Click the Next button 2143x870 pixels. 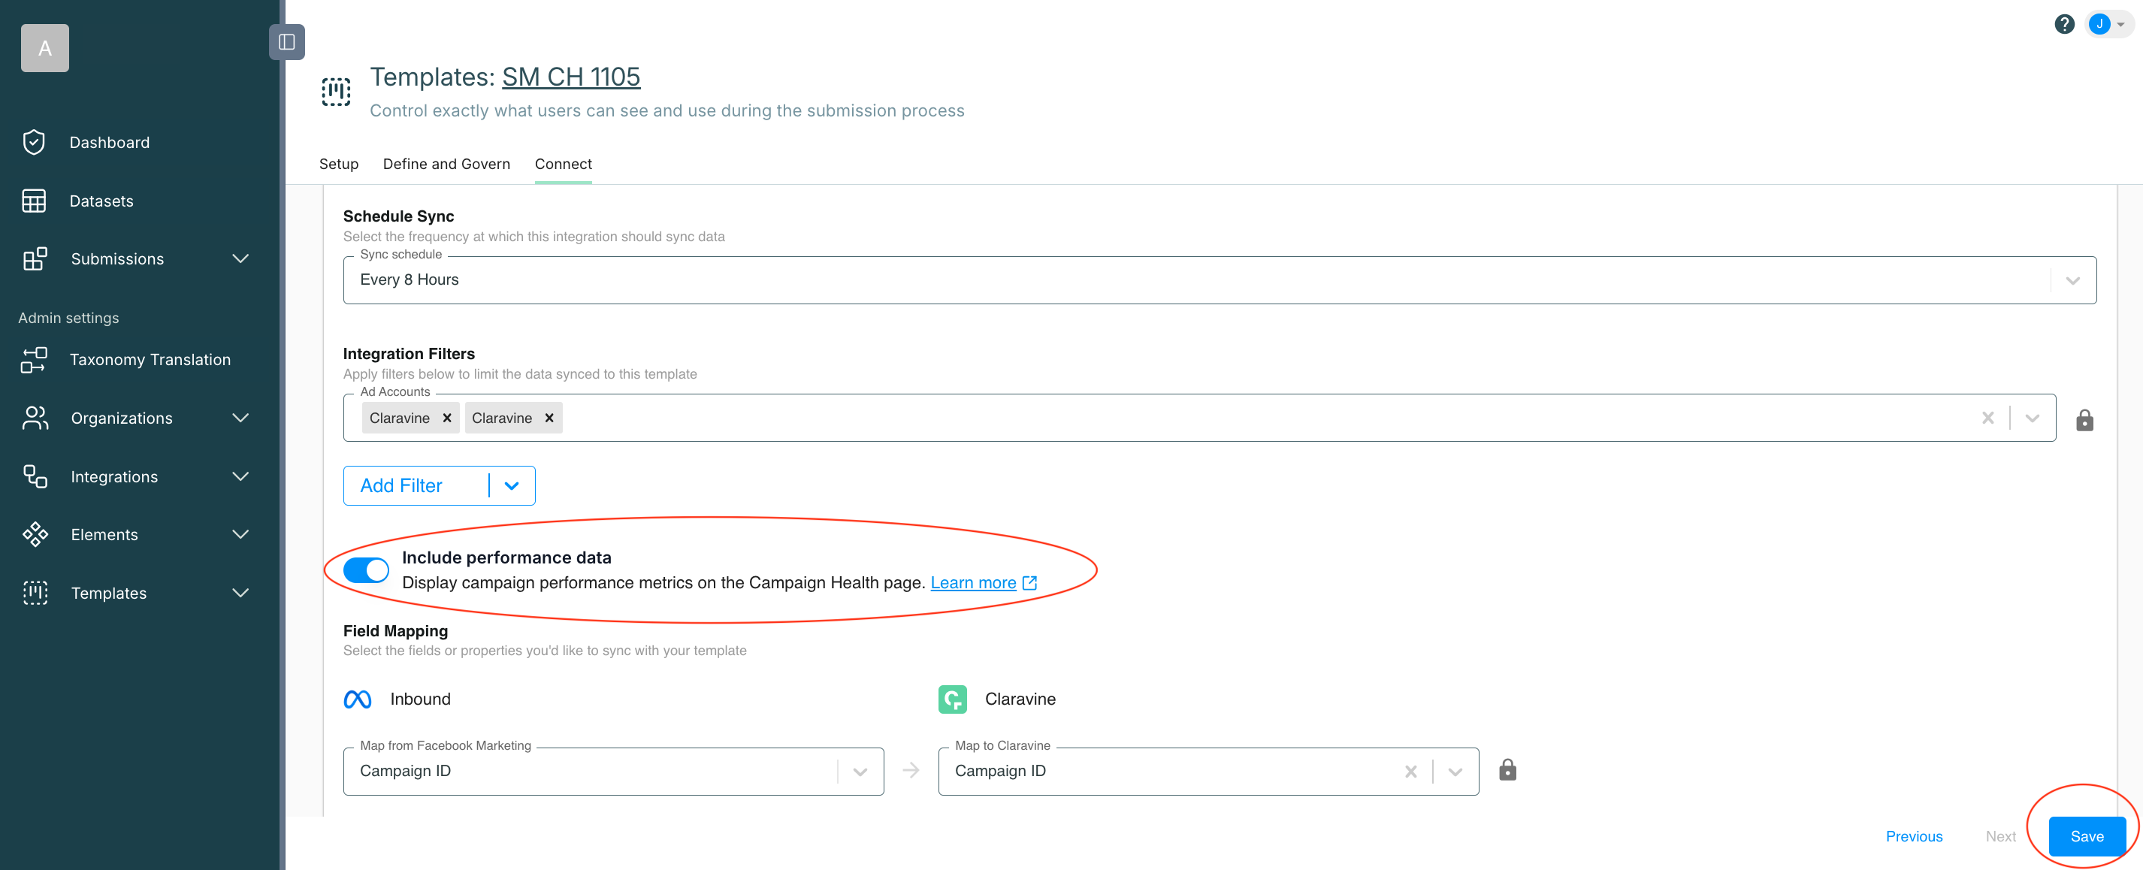tap(2000, 836)
